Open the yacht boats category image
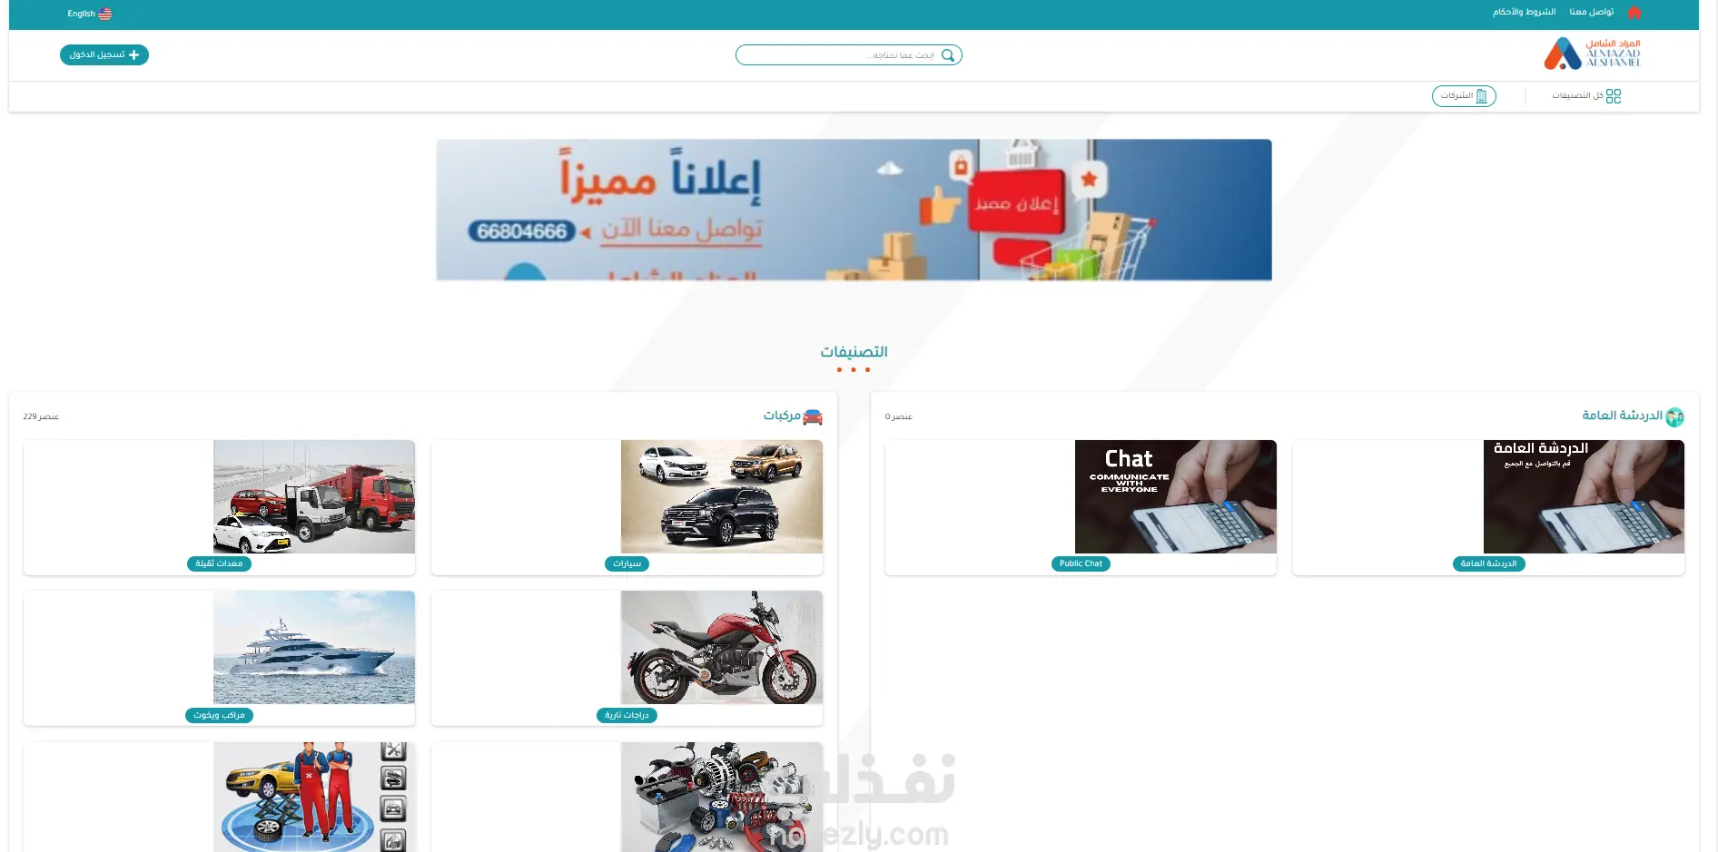The image size is (1718, 852). (314, 647)
